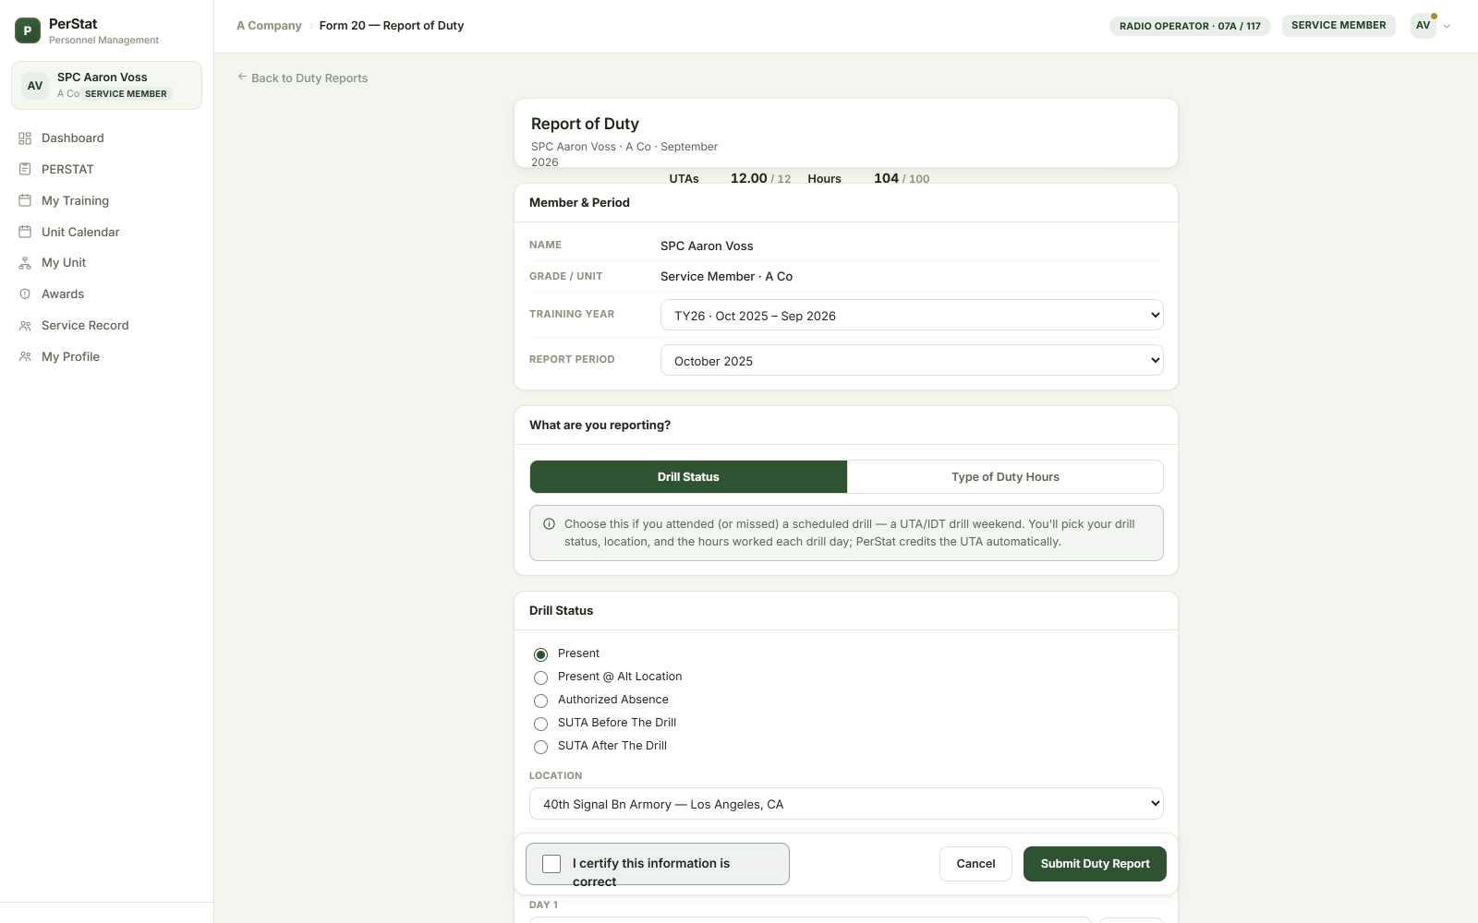This screenshot has width=1478, height=923.
Task: Open the Report Period dropdown
Action: point(912,360)
